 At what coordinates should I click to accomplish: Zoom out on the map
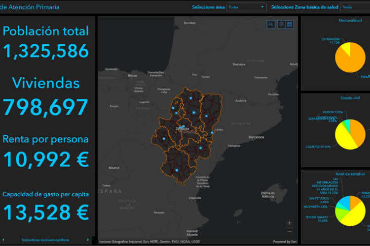[x=290, y=232]
